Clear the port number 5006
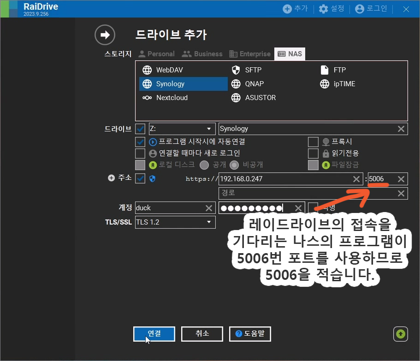The image size is (420, 361). [401, 179]
